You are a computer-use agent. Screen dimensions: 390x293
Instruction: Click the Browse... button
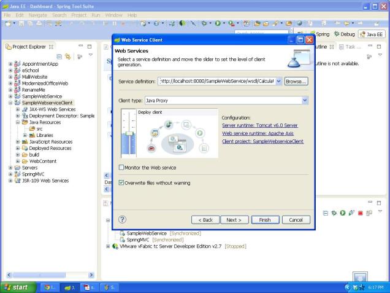coord(296,81)
